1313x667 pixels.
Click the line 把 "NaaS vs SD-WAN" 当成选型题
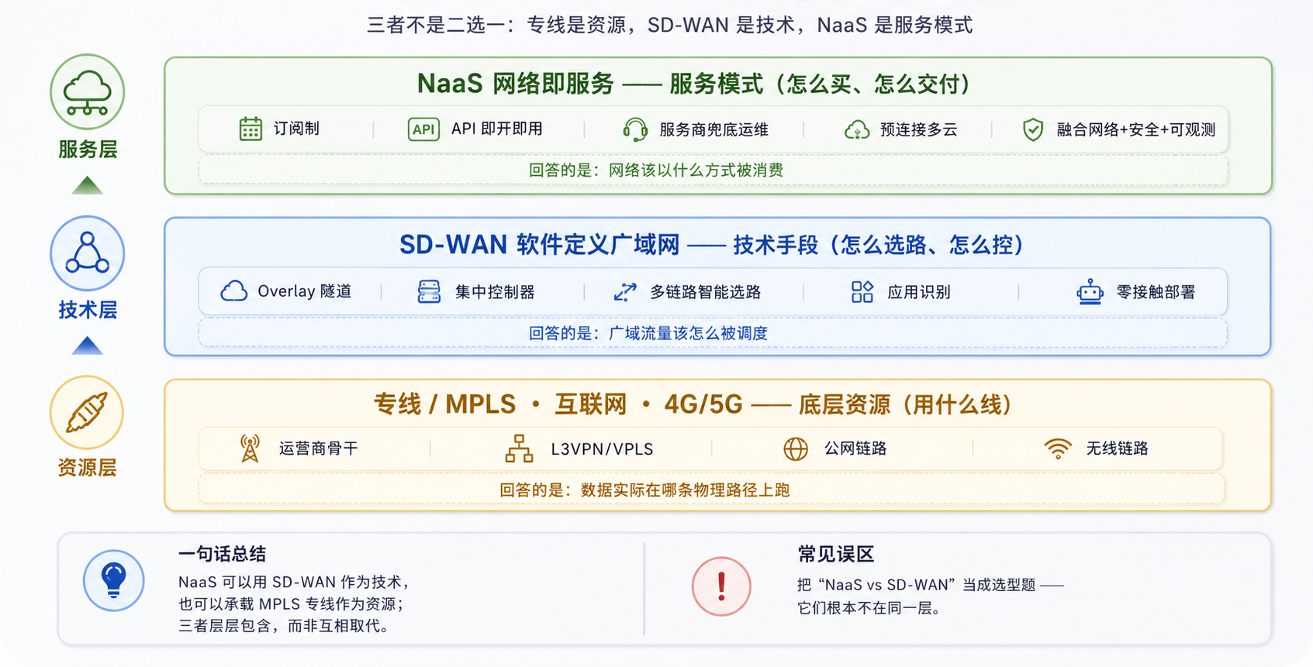click(x=931, y=585)
